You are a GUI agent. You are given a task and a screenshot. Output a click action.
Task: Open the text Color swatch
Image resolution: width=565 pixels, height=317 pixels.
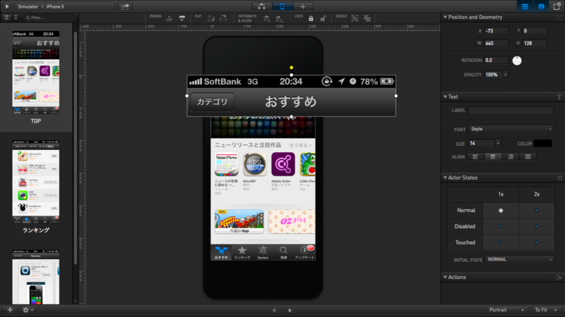(x=542, y=144)
